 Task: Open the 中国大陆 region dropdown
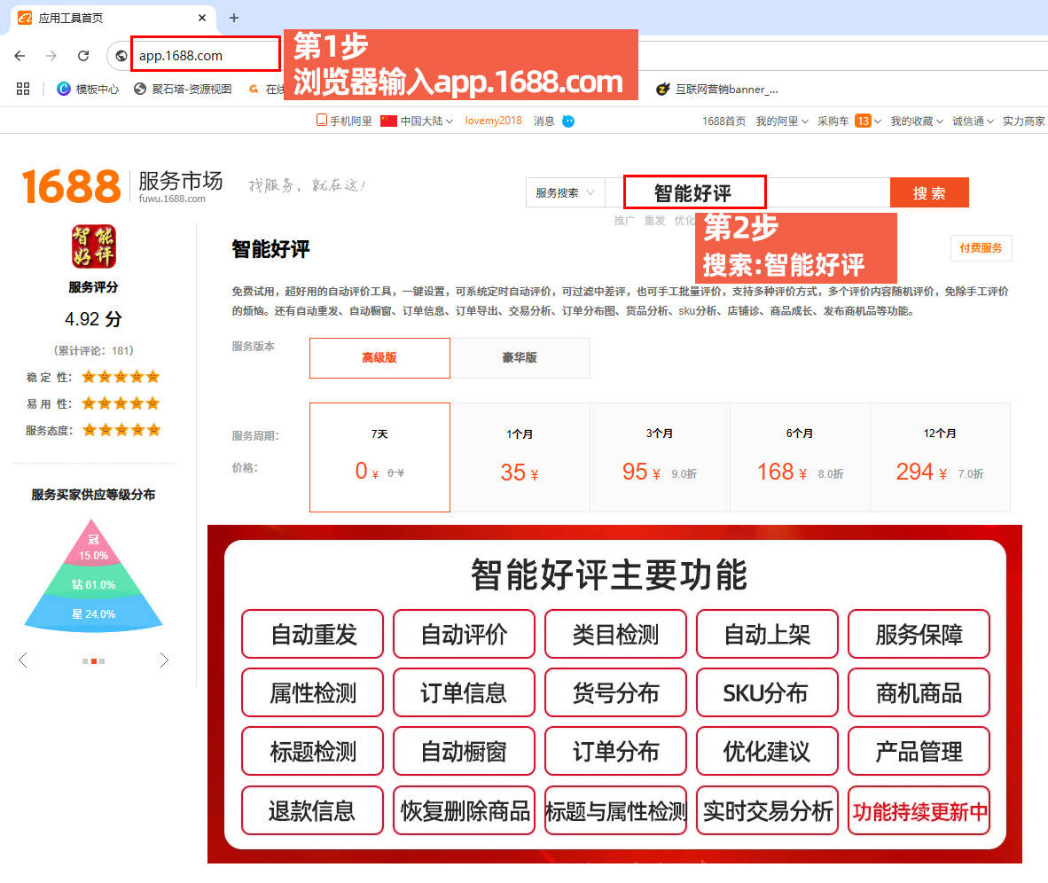tap(418, 121)
